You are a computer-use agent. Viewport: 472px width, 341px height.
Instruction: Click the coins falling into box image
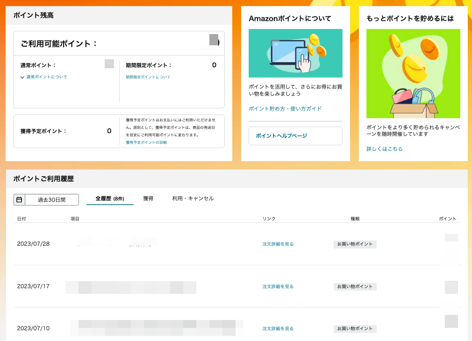tap(413, 73)
